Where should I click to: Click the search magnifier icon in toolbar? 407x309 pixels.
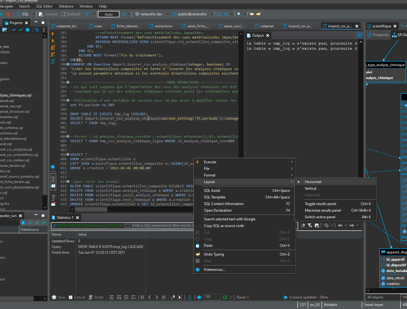pos(239,14)
